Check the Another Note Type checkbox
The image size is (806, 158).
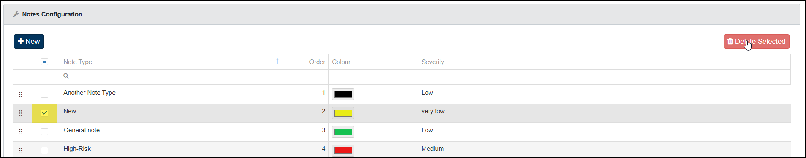pos(44,94)
